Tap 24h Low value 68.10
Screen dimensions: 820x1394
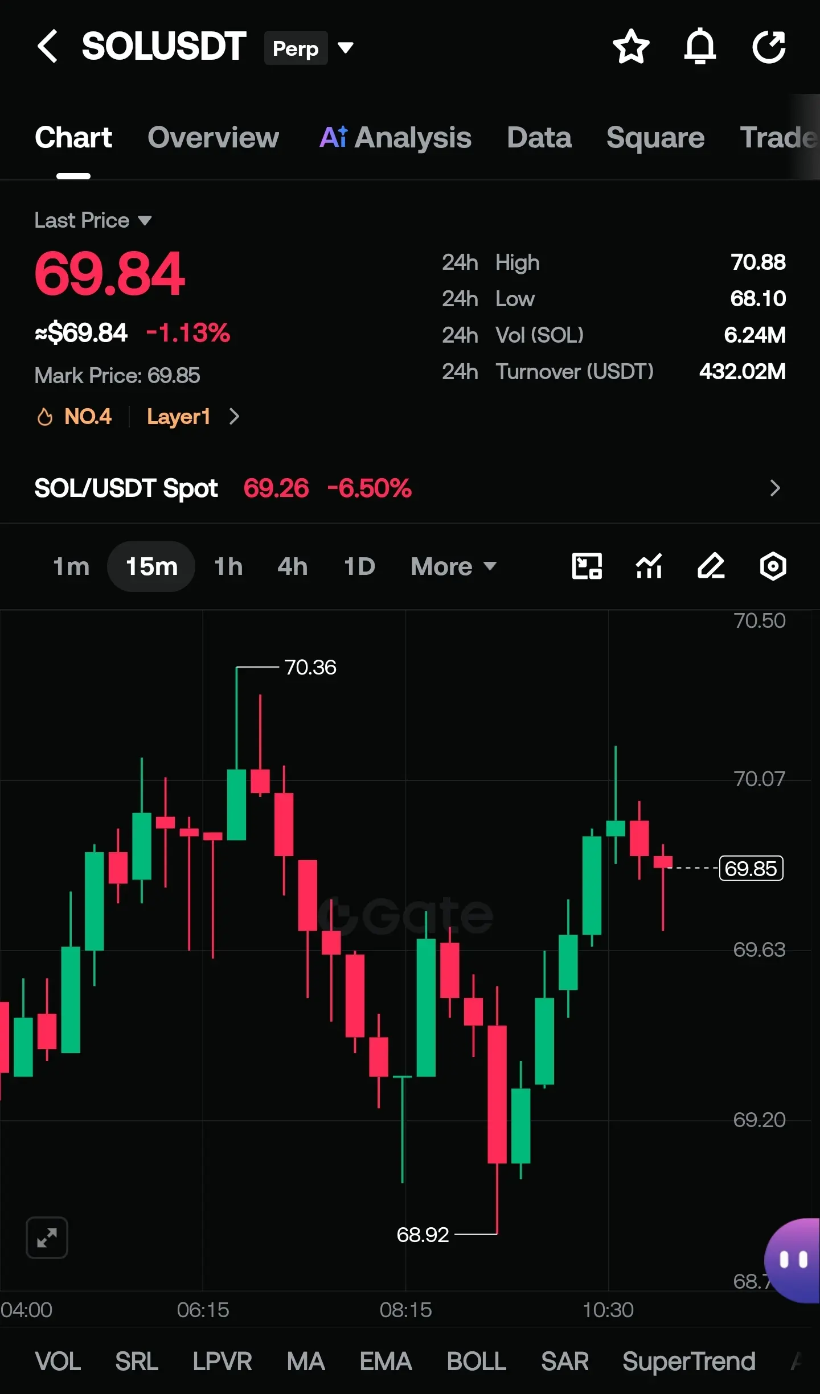point(758,299)
